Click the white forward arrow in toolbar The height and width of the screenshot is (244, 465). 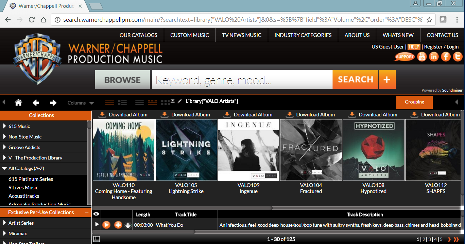coord(53,102)
